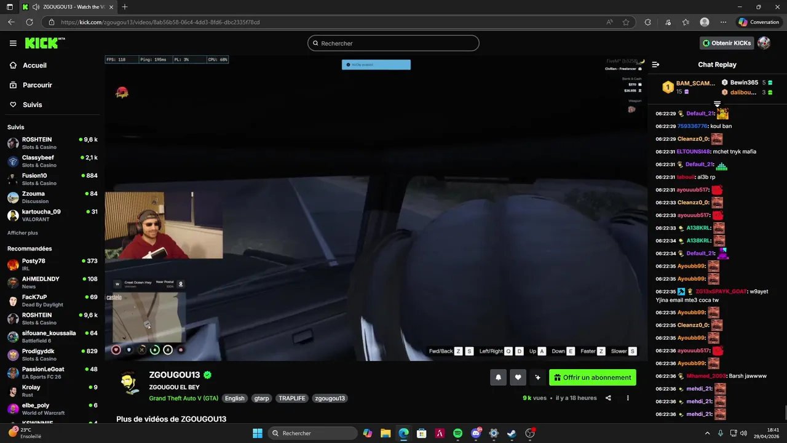787x443 pixels.
Task: Select the zgougou13 tag
Action: click(x=330, y=398)
